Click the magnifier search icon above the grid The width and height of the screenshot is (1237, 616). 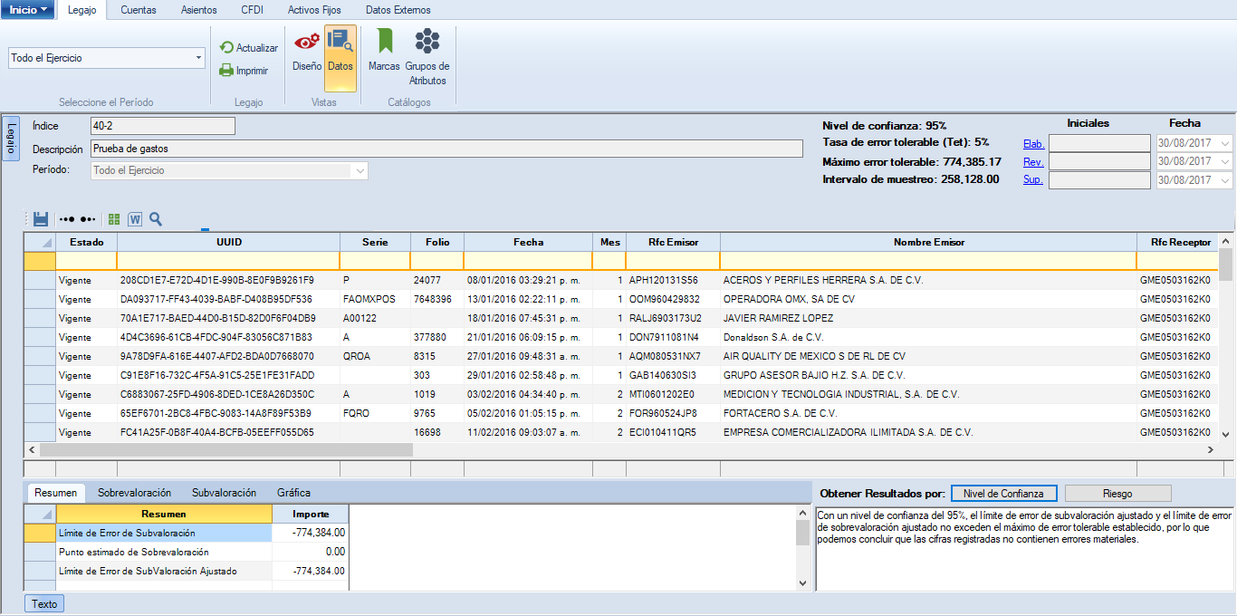point(156,219)
